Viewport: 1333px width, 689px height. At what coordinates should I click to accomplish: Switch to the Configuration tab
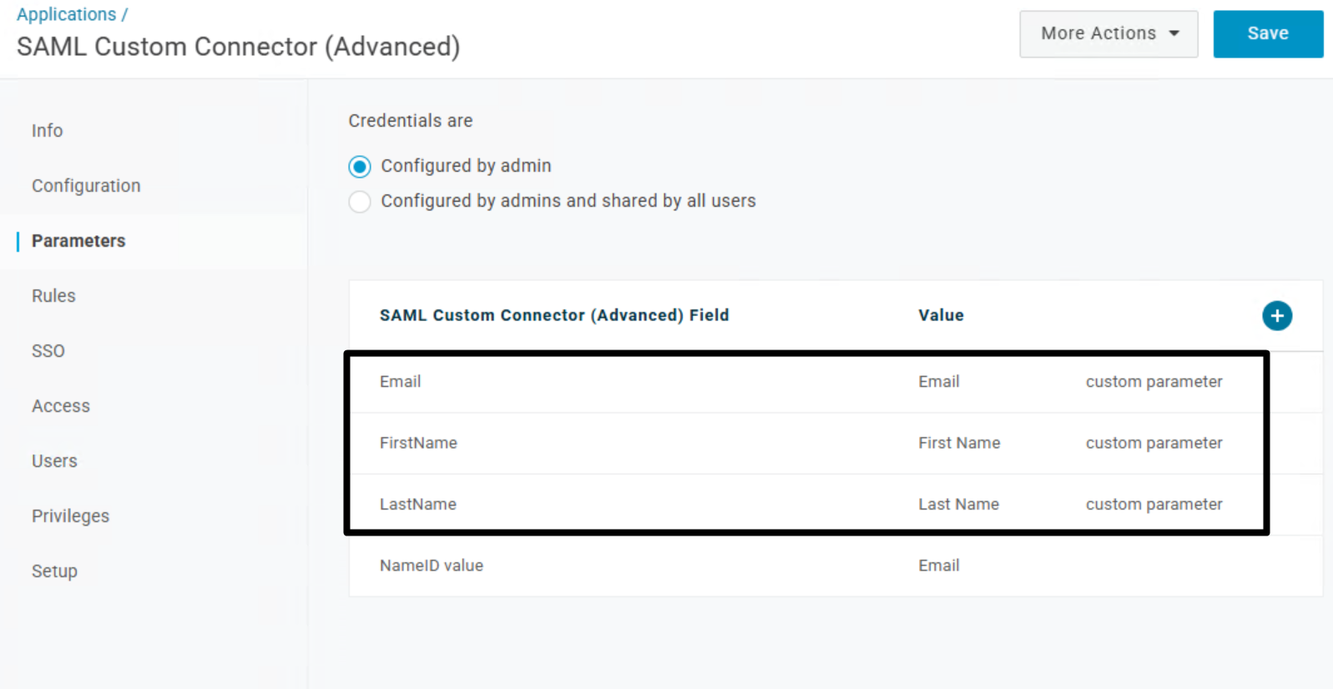(x=86, y=186)
